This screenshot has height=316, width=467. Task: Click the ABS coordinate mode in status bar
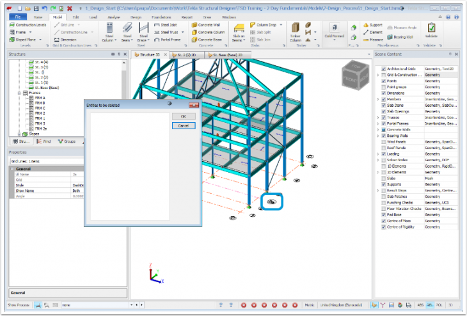pos(420,305)
